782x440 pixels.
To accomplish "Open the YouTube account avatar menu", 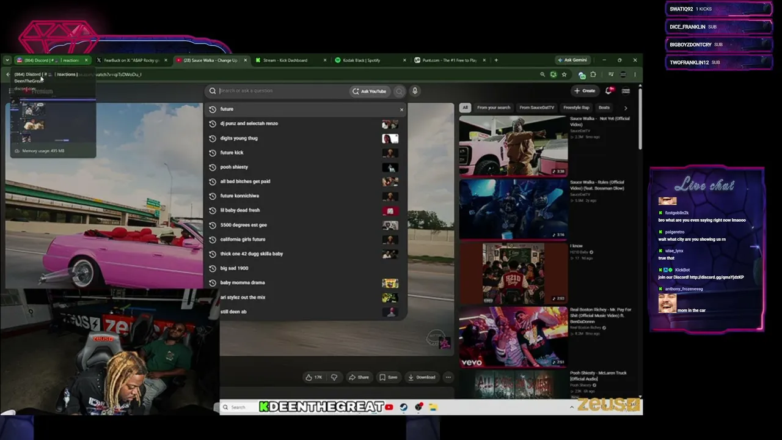I will 626,90.
